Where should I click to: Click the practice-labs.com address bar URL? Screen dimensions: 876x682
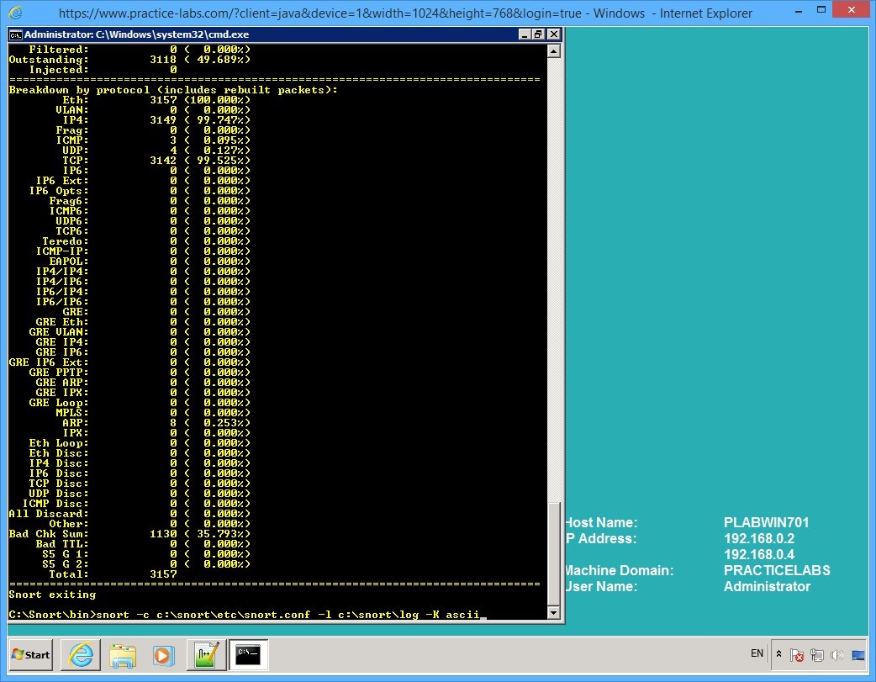(252, 13)
